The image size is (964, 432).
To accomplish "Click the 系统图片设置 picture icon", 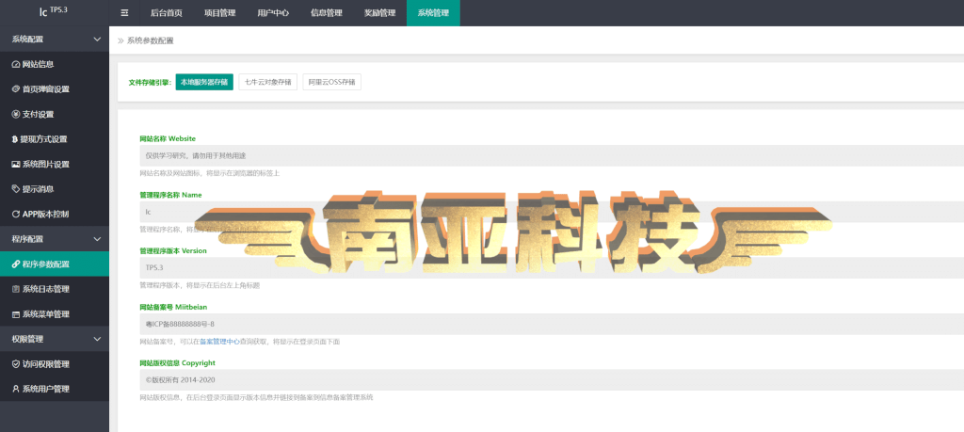I will (16, 164).
